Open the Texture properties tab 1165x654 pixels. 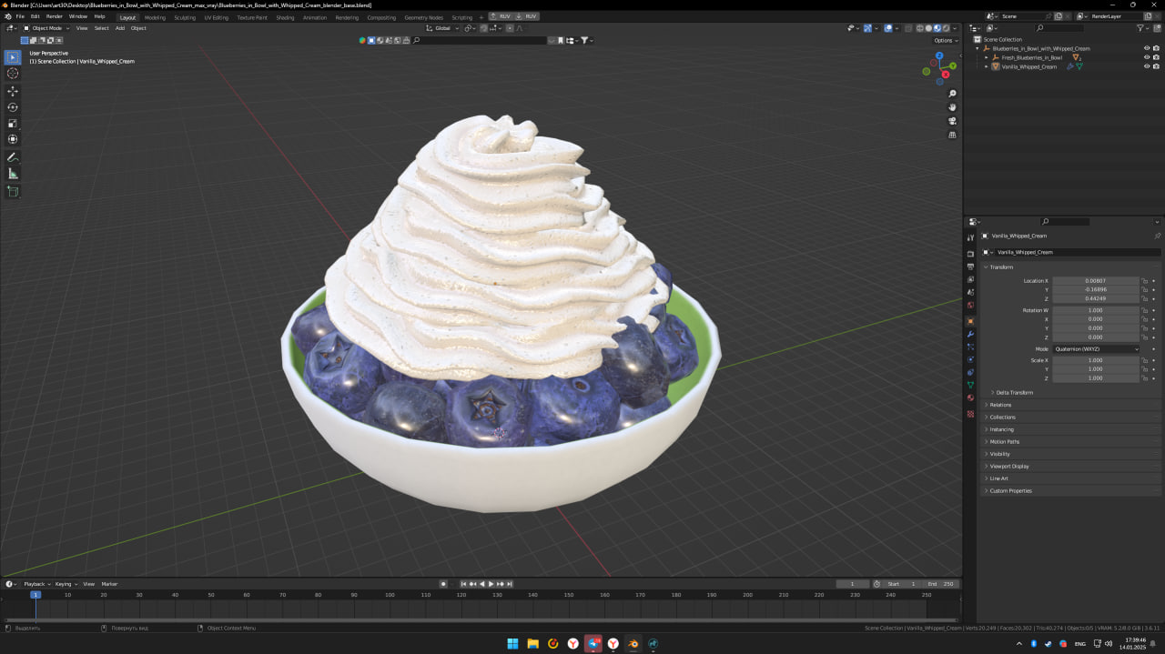970,414
